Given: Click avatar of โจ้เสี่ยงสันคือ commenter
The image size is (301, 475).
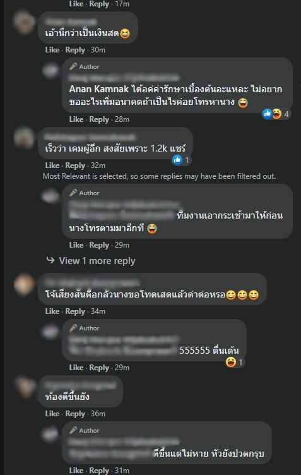Looking at the screenshot, I should (24, 284).
